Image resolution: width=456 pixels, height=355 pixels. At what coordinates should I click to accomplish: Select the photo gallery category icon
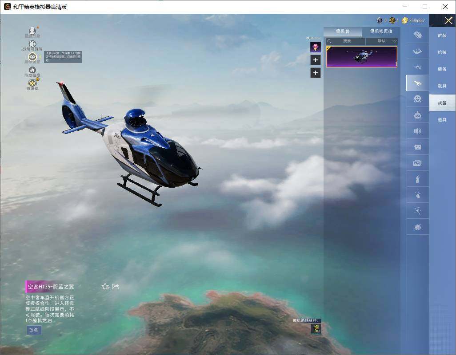coord(418,163)
